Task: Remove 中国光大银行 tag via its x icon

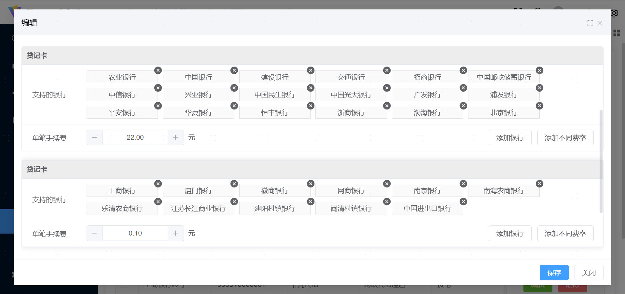Action: pyautogui.click(x=387, y=88)
